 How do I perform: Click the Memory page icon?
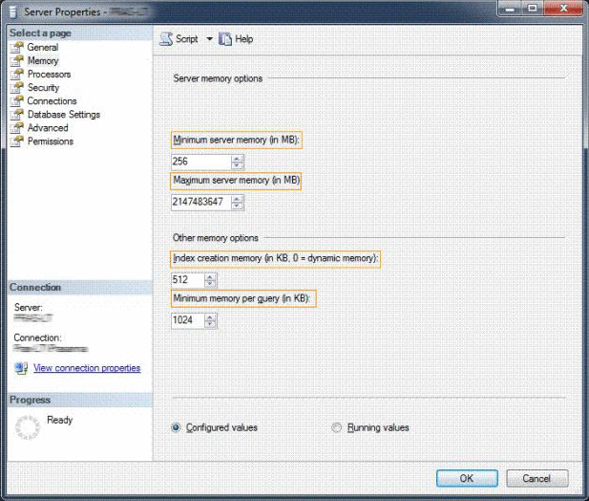(x=16, y=60)
